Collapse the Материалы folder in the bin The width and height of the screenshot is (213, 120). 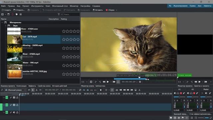[x=2, y=22]
